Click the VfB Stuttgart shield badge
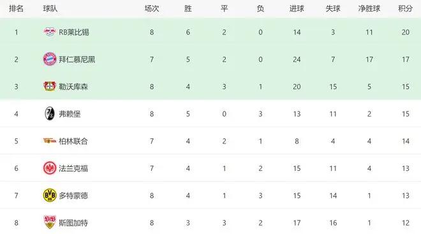The width and height of the screenshot is (421, 234). point(50,222)
